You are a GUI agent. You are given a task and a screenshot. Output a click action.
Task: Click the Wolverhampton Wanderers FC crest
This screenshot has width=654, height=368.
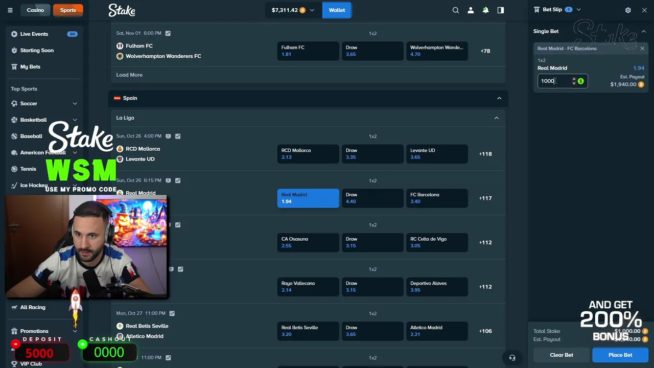pyautogui.click(x=120, y=56)
